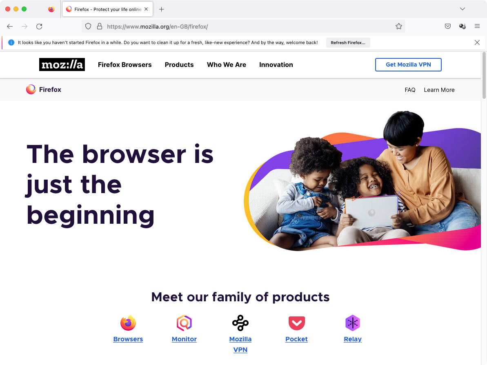Expand the Who We Are menu
Screen dimensions: 487x365
(x=227, y=65)
